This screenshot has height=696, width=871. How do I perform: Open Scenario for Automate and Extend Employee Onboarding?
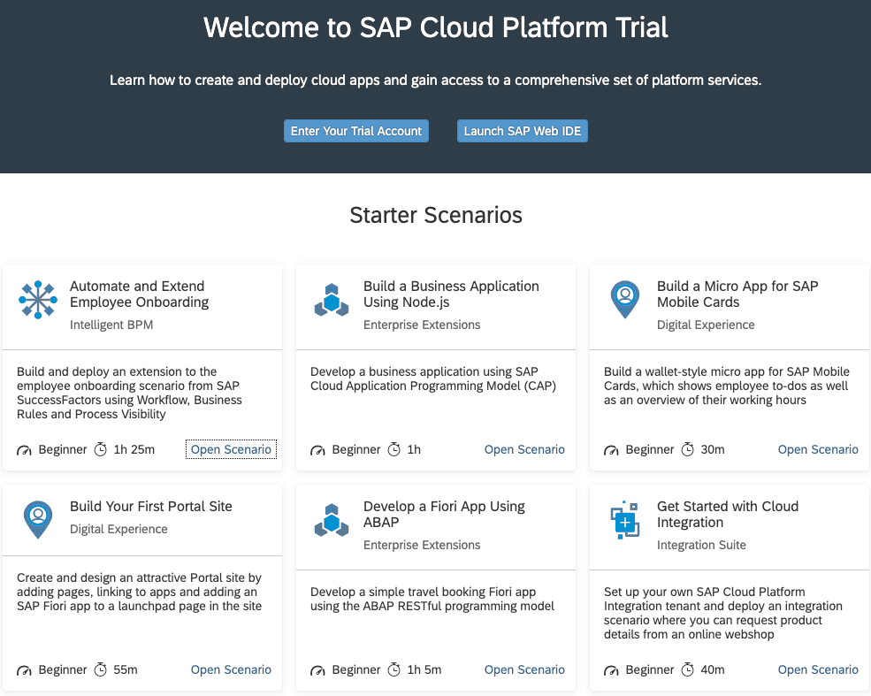[231, 450]
